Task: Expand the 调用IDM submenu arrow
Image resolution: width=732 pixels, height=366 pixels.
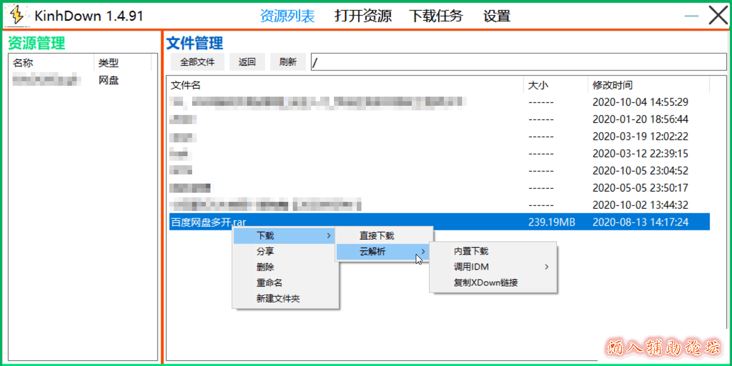Action: (546, 266)
